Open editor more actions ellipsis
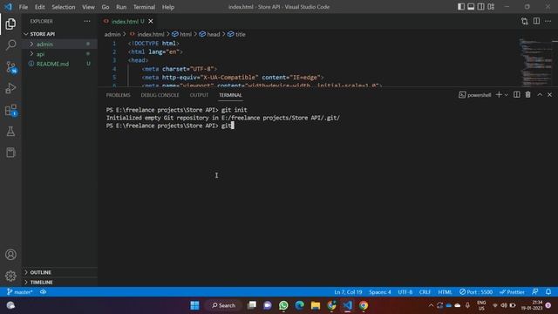The height and width of the screenshot is (314, 558). point(548,21)
